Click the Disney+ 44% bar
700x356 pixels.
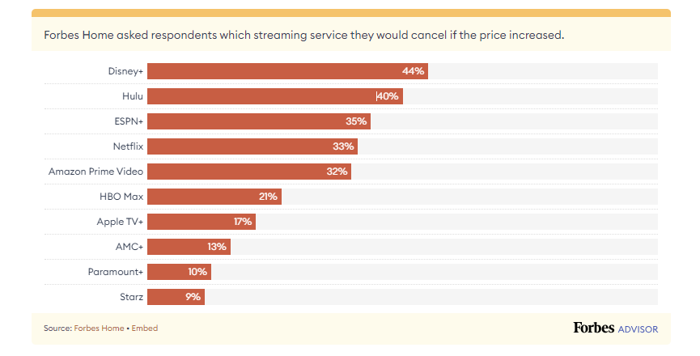click(x=286, y=71)
